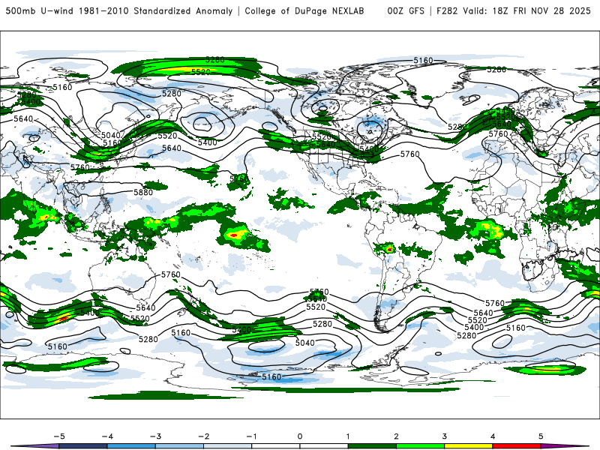Click the '1' colorbar tick label
This screenshot has height=450, width=600.
tap(348, 436)
